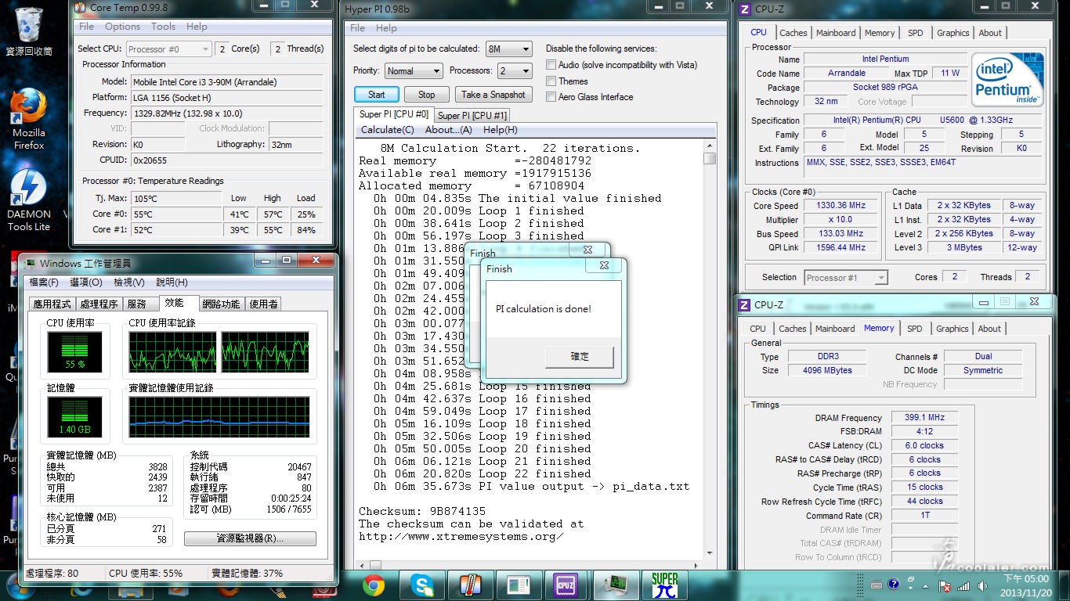
Task: Select the Task Manager taskbar icon
Action: coord(616,585)
